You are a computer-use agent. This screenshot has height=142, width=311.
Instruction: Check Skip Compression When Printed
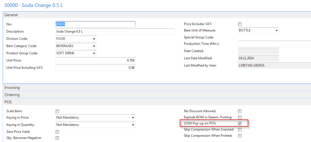[x=240, y=136]
